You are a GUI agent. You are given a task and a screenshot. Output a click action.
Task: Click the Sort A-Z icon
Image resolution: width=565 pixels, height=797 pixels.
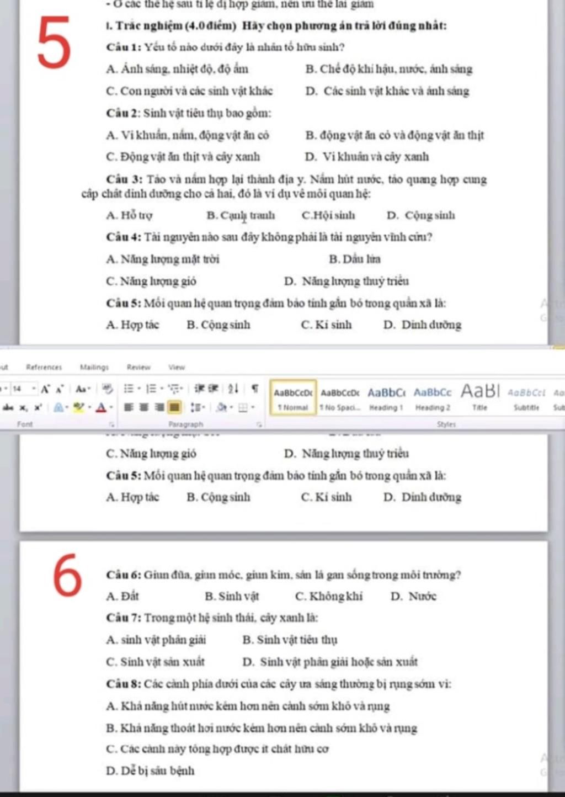coord(233,389)
